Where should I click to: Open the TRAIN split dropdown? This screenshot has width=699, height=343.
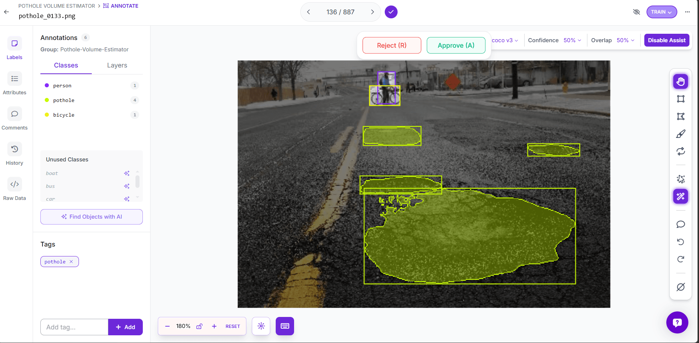click(662, 12)
